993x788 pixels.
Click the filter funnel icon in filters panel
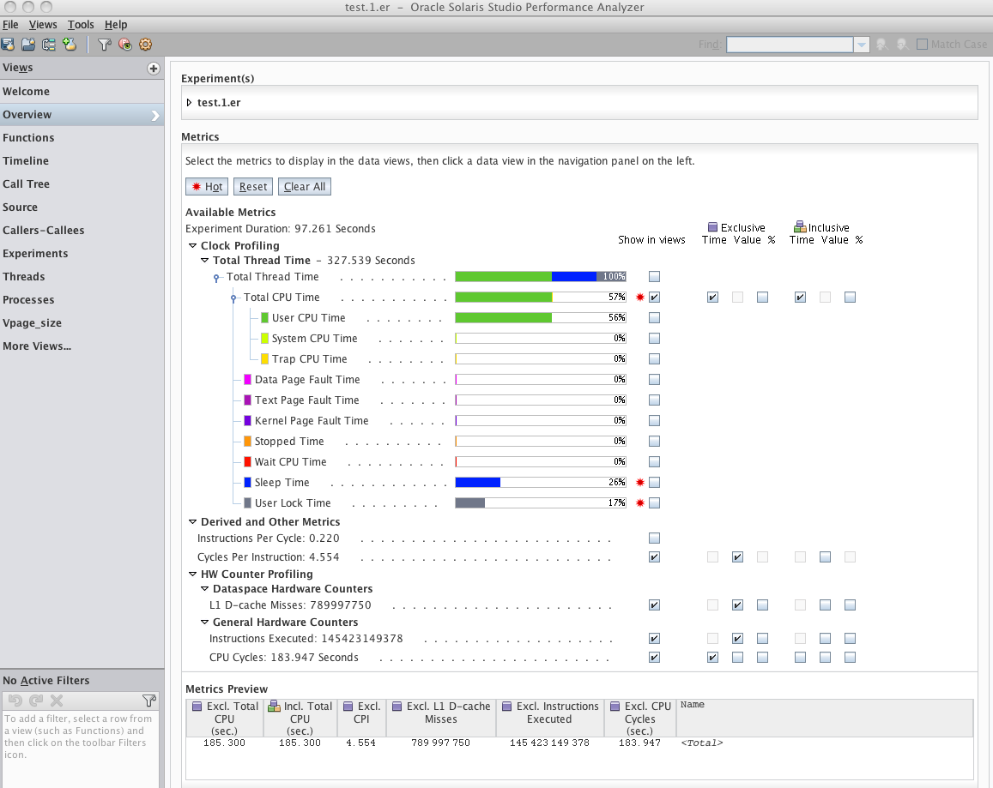pos(149,700)
